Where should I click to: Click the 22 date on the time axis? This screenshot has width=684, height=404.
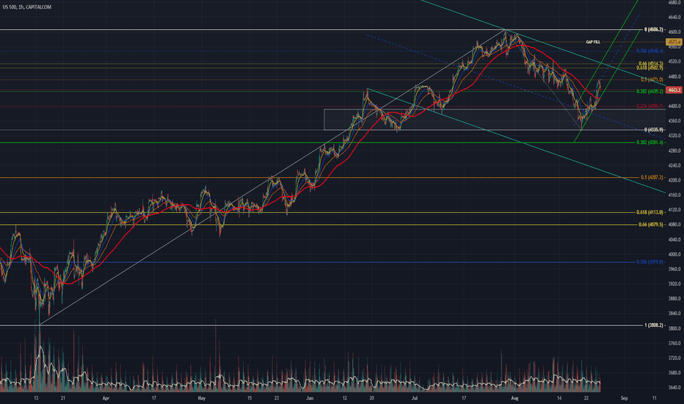coord(586,398)
